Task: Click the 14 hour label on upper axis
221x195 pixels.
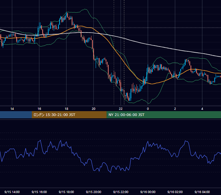Action: (12, 109)
